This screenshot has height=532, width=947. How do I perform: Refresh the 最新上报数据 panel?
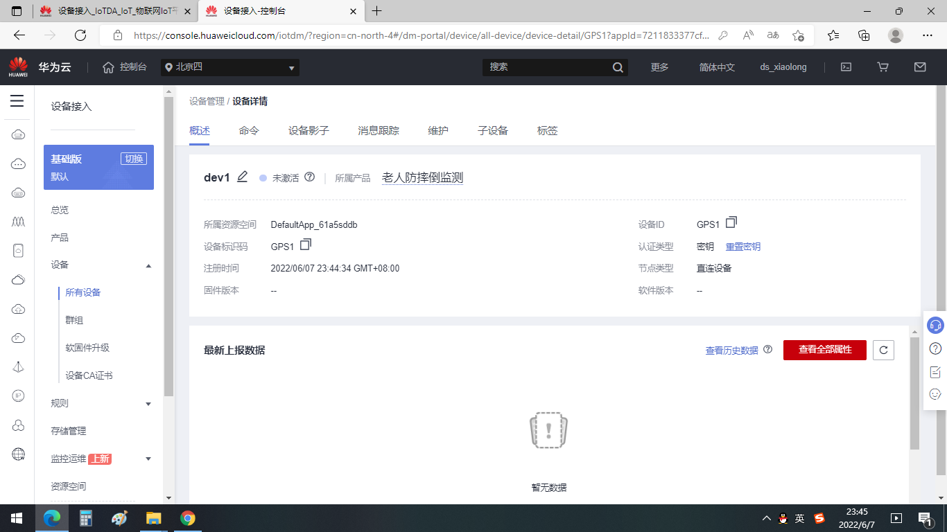[x=884, y=350]
